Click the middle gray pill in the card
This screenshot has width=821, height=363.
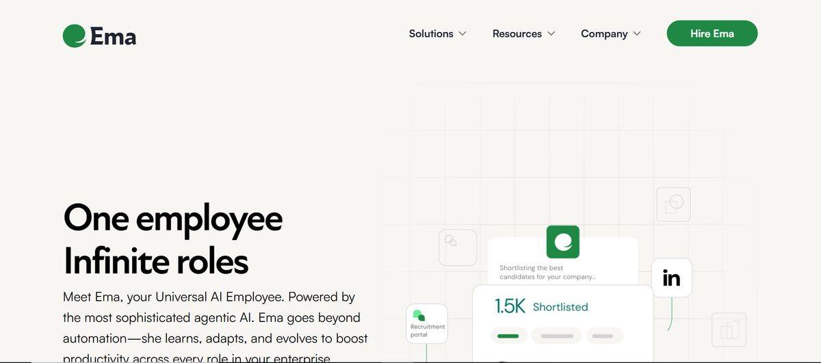pyautogui.click(x=556, y=336)
